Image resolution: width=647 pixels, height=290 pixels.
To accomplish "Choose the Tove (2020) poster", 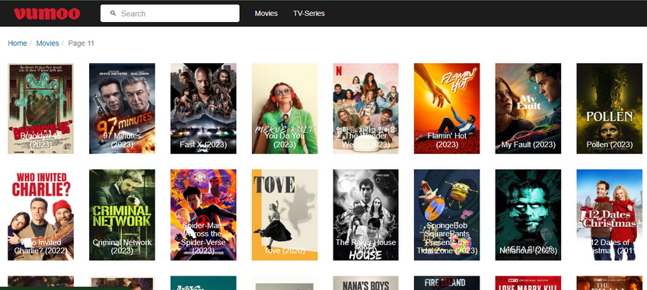I will 285,215.
